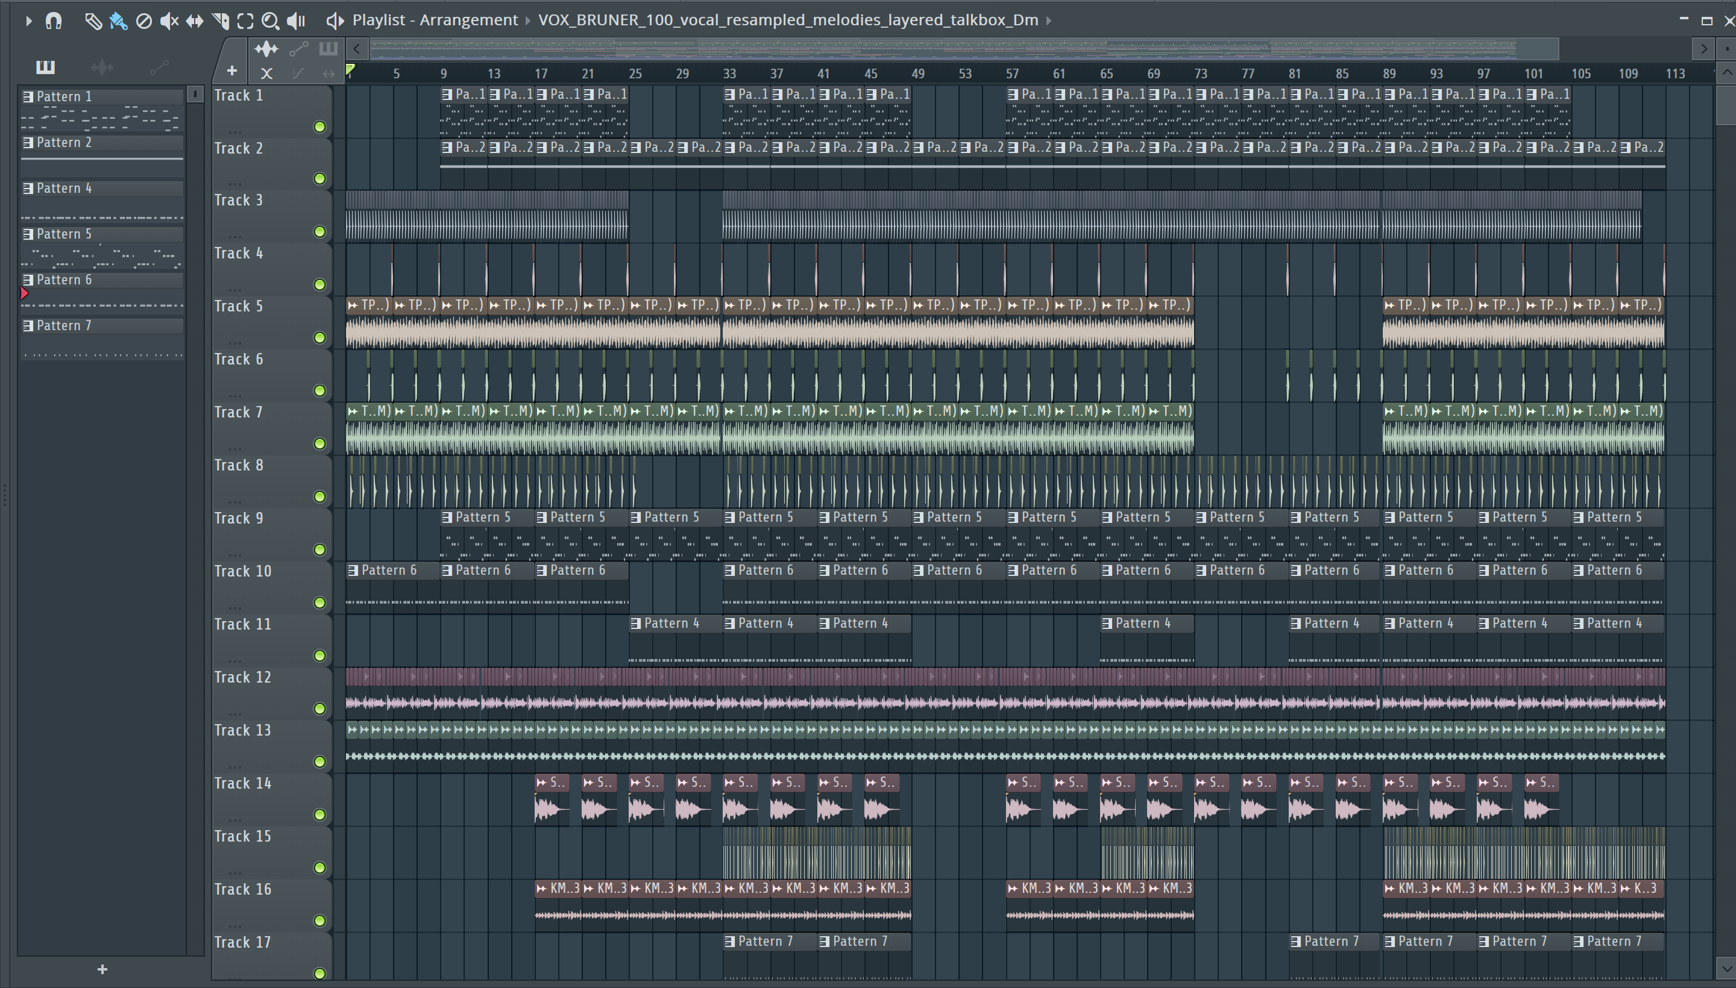
Task: Click the horizontal minimap scrollbar
Action: (x=964, y=49)
